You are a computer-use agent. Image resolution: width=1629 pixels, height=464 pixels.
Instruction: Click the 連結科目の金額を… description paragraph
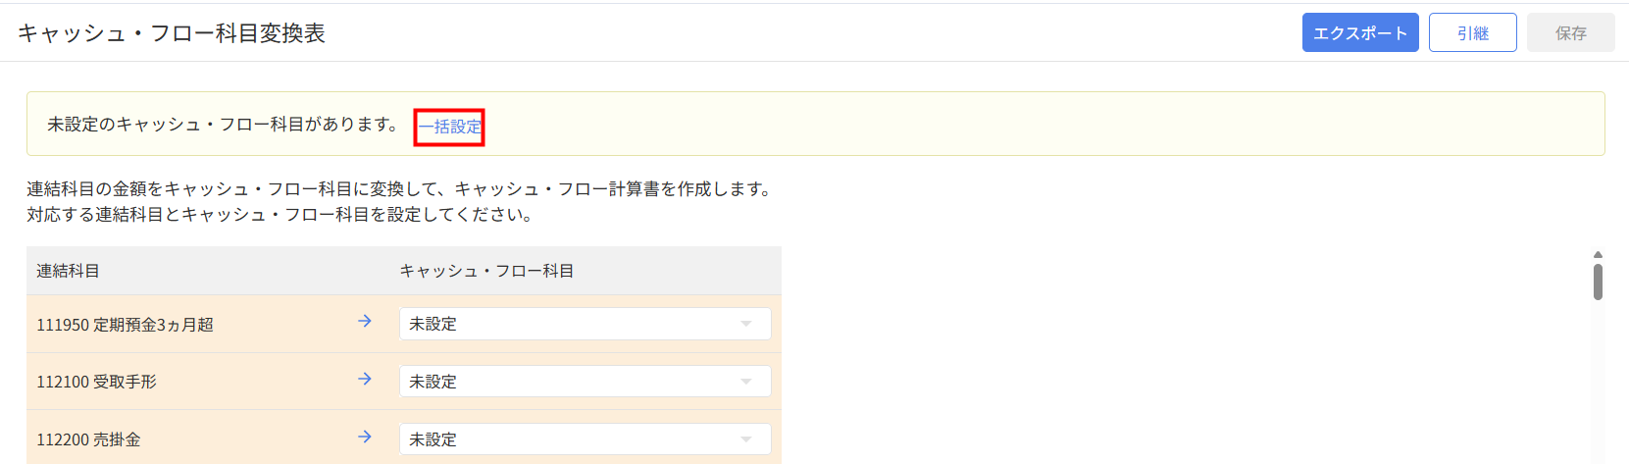pyautogui.click(x=398, y=189)
